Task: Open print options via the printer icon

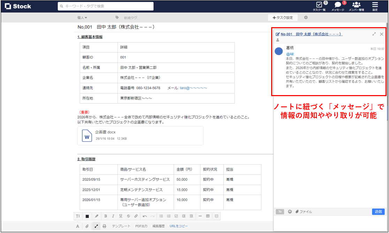Action: click(x=104, y=226)
